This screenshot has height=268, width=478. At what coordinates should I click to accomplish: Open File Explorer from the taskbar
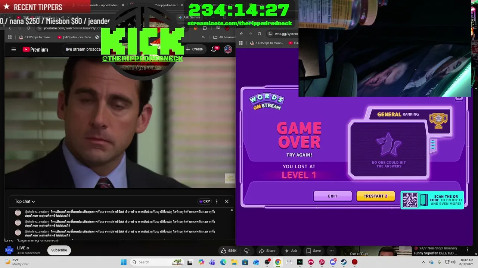click(234, 262)
